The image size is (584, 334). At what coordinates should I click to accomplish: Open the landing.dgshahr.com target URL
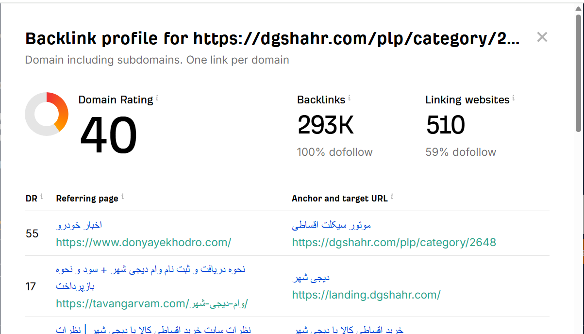click(x=366, y=295)
